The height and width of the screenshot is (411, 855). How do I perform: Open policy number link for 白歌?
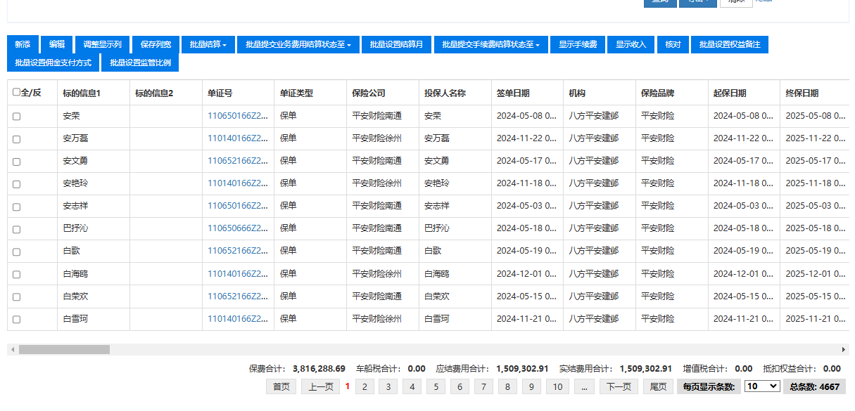tap(237, 251)
